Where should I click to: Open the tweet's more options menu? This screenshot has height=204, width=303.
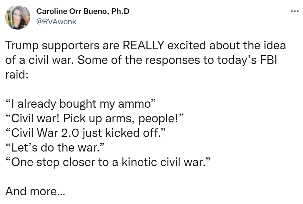coord(294,11)
